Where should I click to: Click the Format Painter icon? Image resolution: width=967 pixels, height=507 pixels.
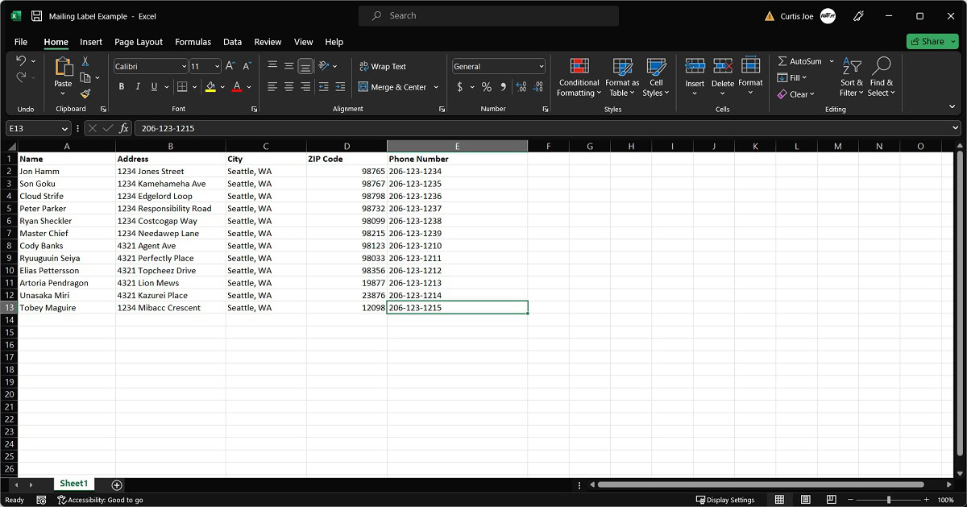click(x=85, y=94)
